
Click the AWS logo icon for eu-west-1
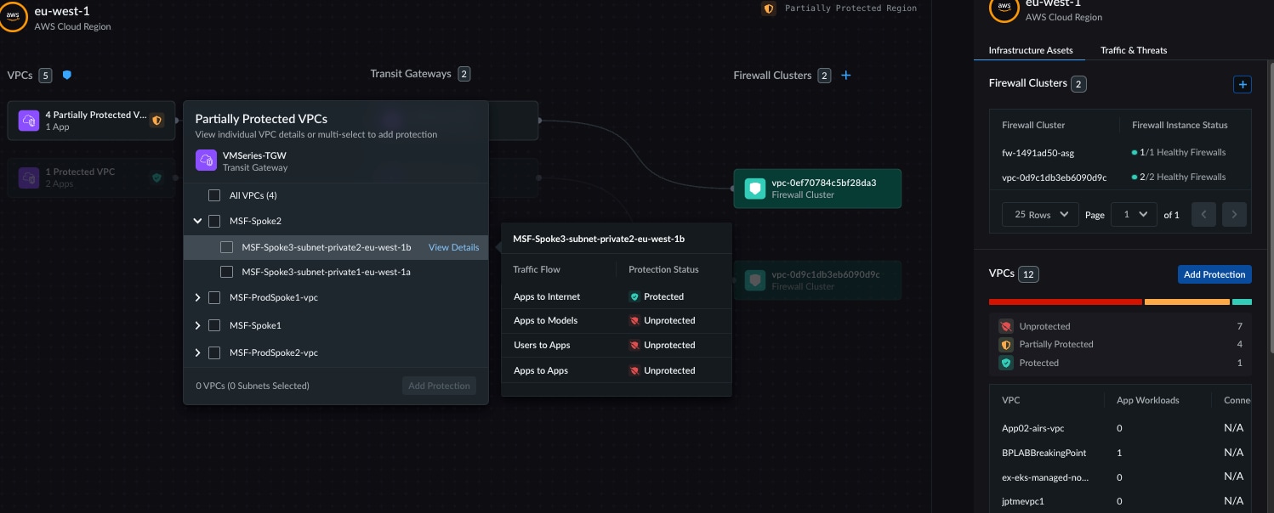(x=14, y=17)
